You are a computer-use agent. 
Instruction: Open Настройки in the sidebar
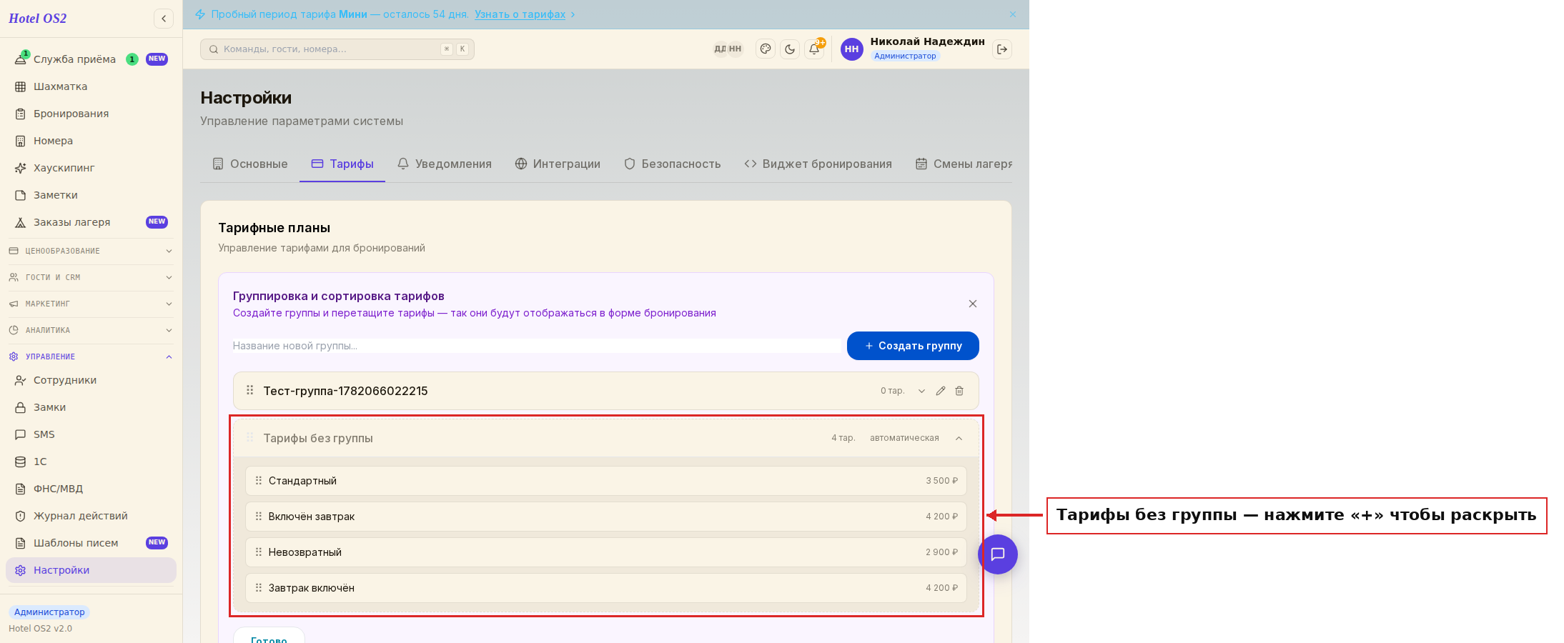(91, 570)
